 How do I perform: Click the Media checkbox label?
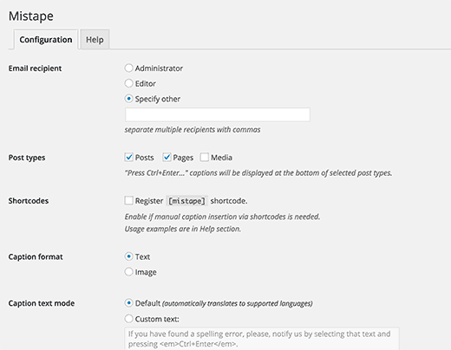(221, 158)
